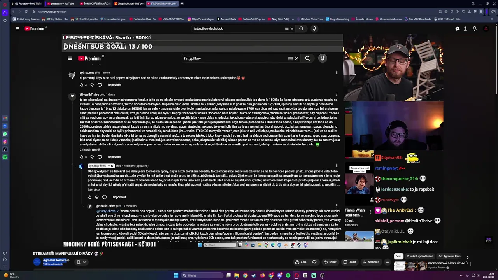
Task: Reload the page with refresh icon
Action: (26, 12)
